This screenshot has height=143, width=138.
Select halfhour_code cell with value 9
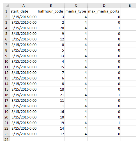pos(51,33)
